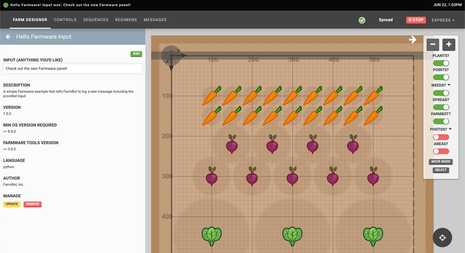The height and width of the screenshot is (253, 465).
Task: Click the red Remove button
Action: (x=33, y=204)
